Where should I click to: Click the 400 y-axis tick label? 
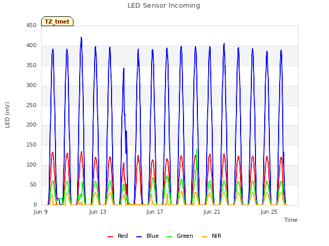[31, 46]
